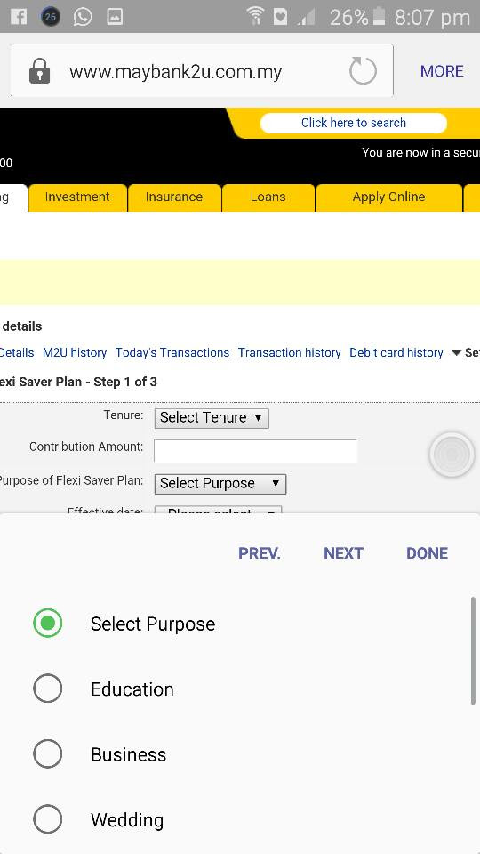
Task: Open the Apply Online tab
Action: pyautogui.click(x=388, y=197)
